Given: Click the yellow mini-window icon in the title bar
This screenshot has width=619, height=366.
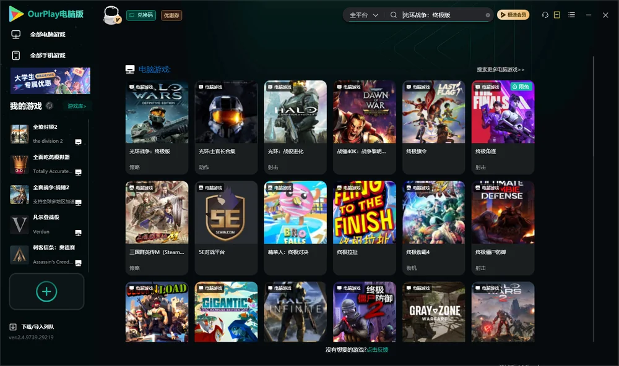Looking at the screenshot, I should [x=556, y=15].
